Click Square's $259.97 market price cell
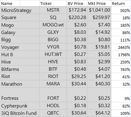This screenshot has height=117, width=131. [99, 18]
